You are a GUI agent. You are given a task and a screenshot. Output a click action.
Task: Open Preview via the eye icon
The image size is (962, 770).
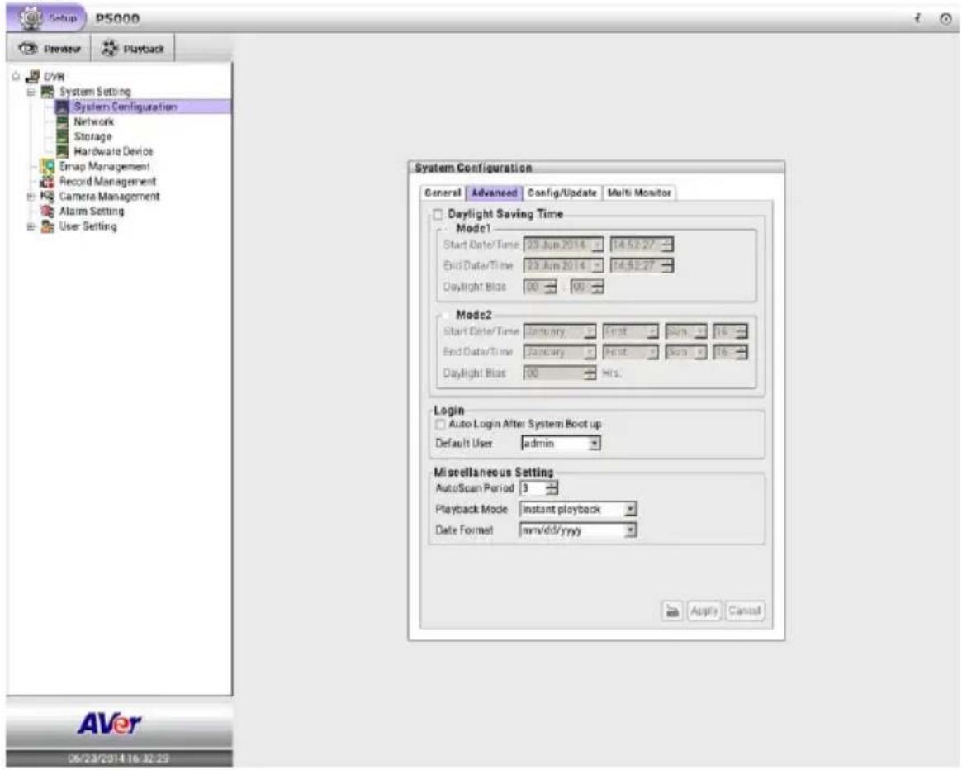tap(28, 48)
